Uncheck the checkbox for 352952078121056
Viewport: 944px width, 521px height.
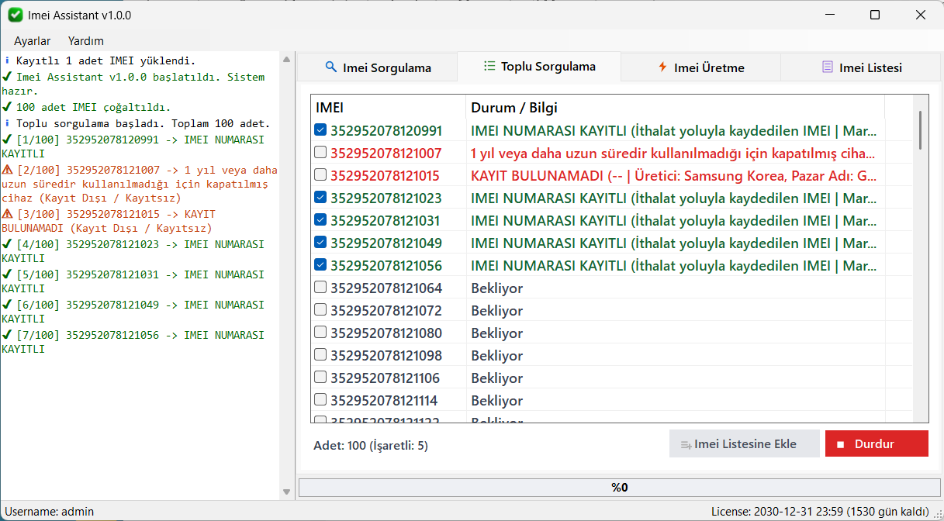click(x=320, y=265)
